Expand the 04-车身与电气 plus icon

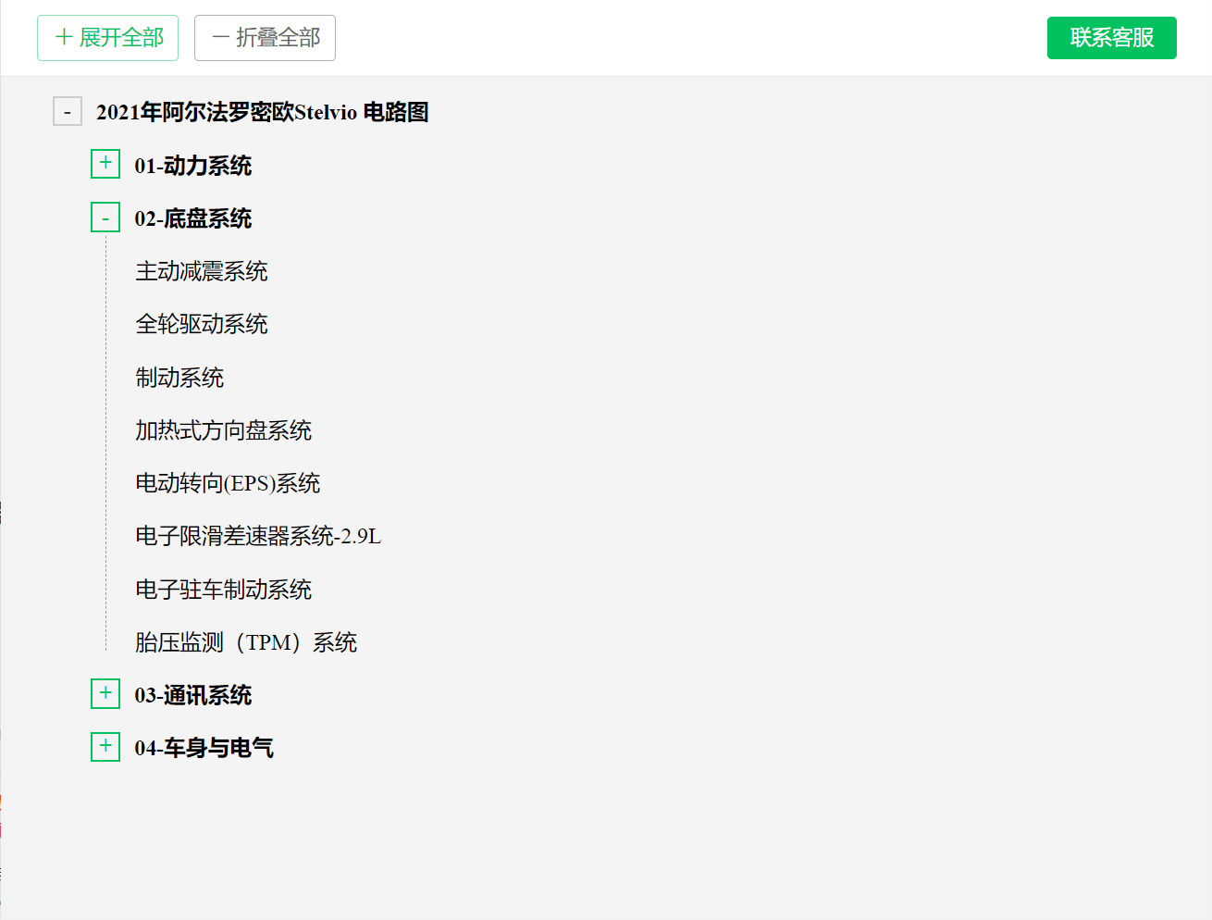pyautogui.click(x=105, y=746)
